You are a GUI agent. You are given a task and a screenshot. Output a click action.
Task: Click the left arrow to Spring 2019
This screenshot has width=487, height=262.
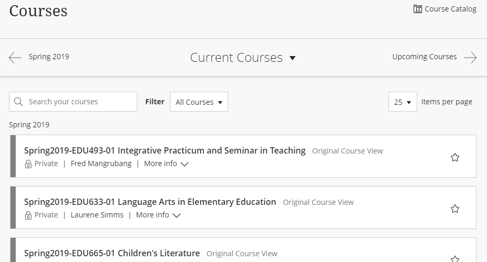(15, 58)
